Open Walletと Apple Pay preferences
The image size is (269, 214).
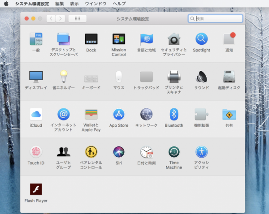(91, 114)
